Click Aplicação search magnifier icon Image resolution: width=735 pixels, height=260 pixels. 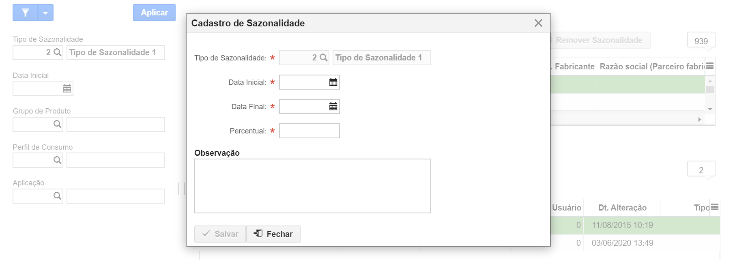[x=58, y=196]
